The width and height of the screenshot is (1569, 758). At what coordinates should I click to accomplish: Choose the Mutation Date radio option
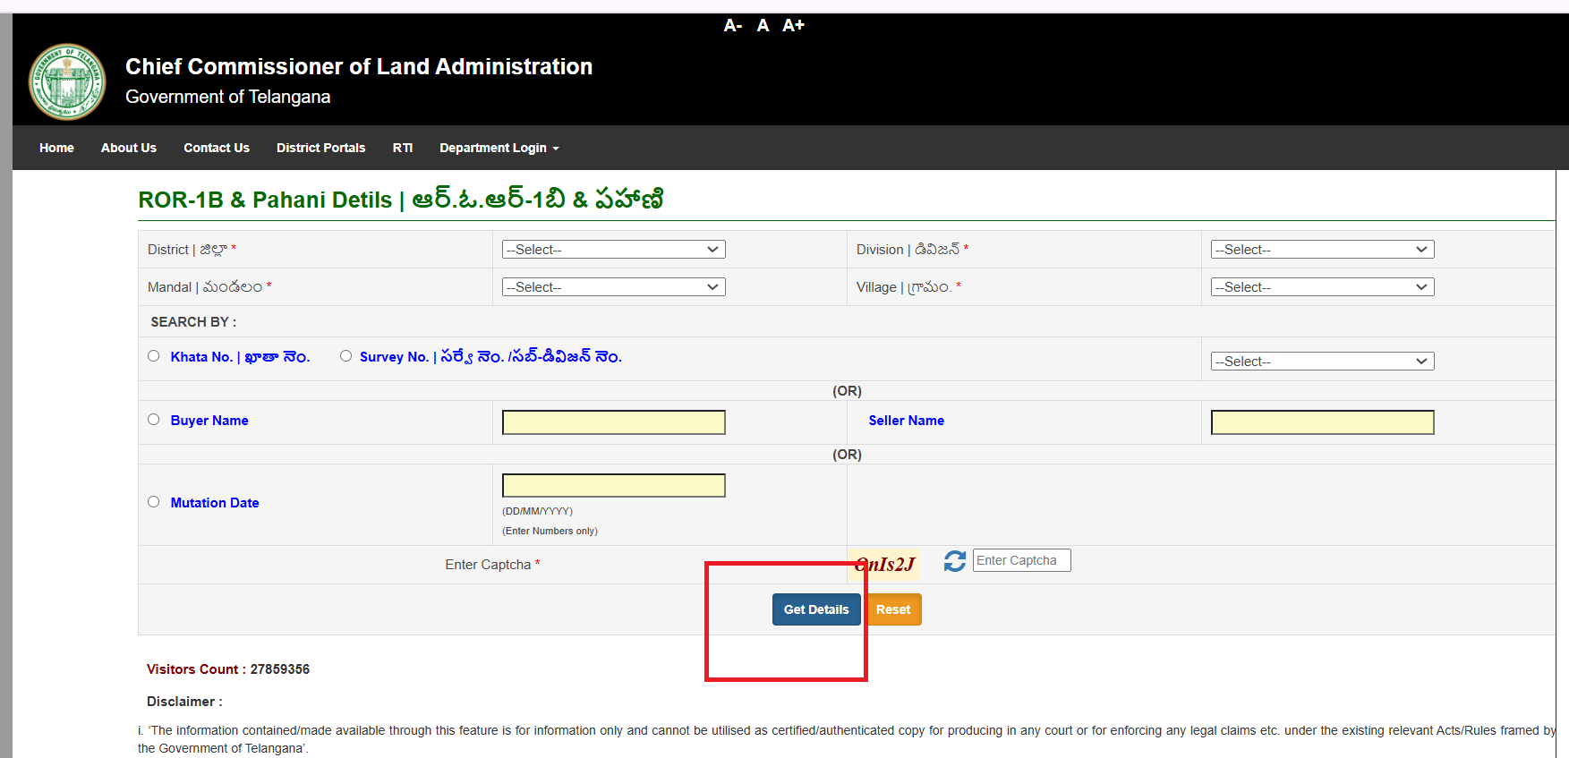point(154,502)
